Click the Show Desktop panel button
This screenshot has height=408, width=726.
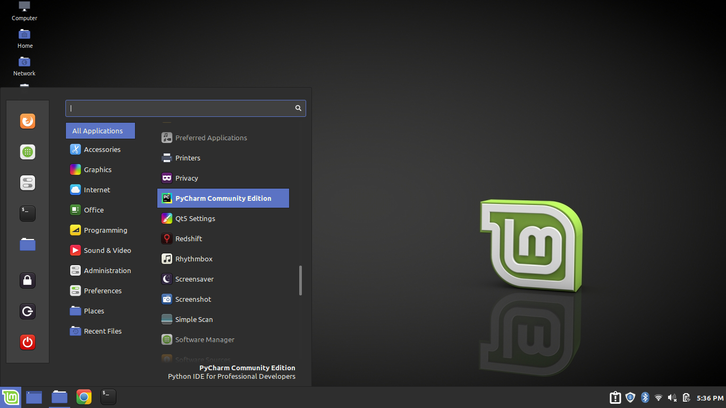click(x=34, y=397)
